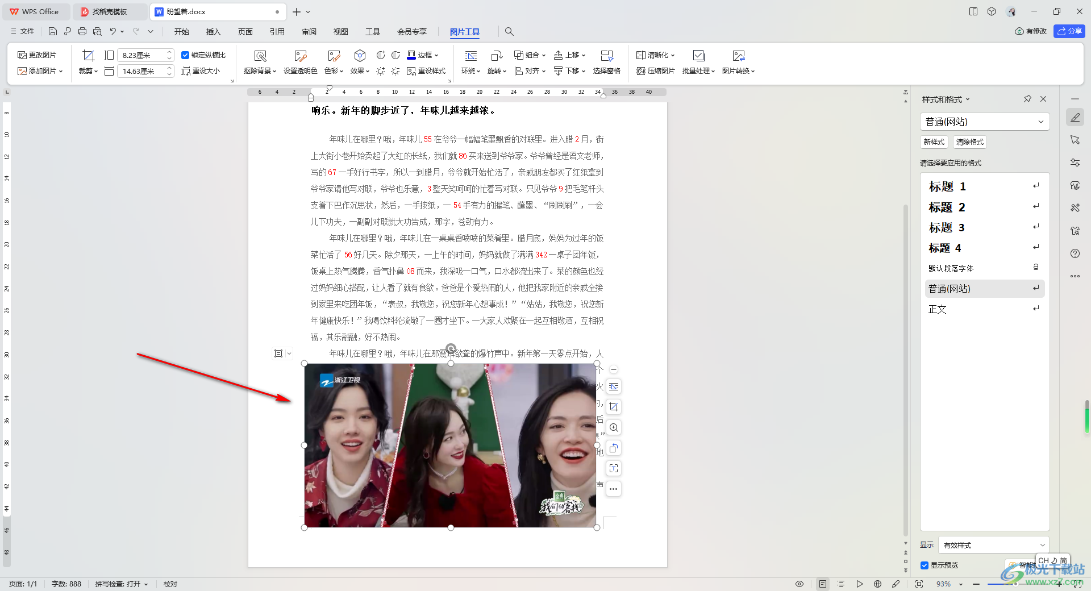Open the Selection Pane (选择窗格)

(607, 61)
